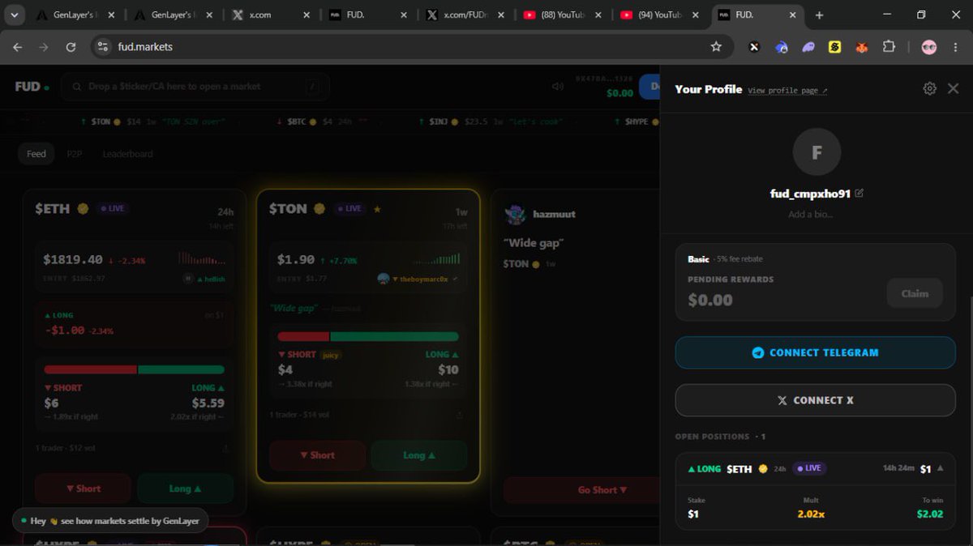
Task: Open theboymarc0x creator avatar
Action: (384, 279)
